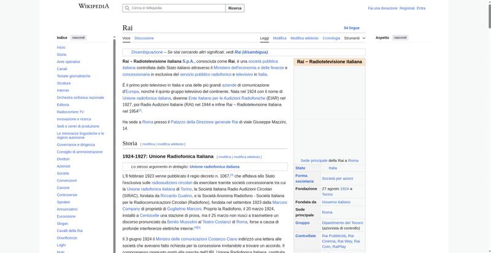Hide the Aspetto panel with nascondi
Screen dimensions: 491x253
pos(400,37)
